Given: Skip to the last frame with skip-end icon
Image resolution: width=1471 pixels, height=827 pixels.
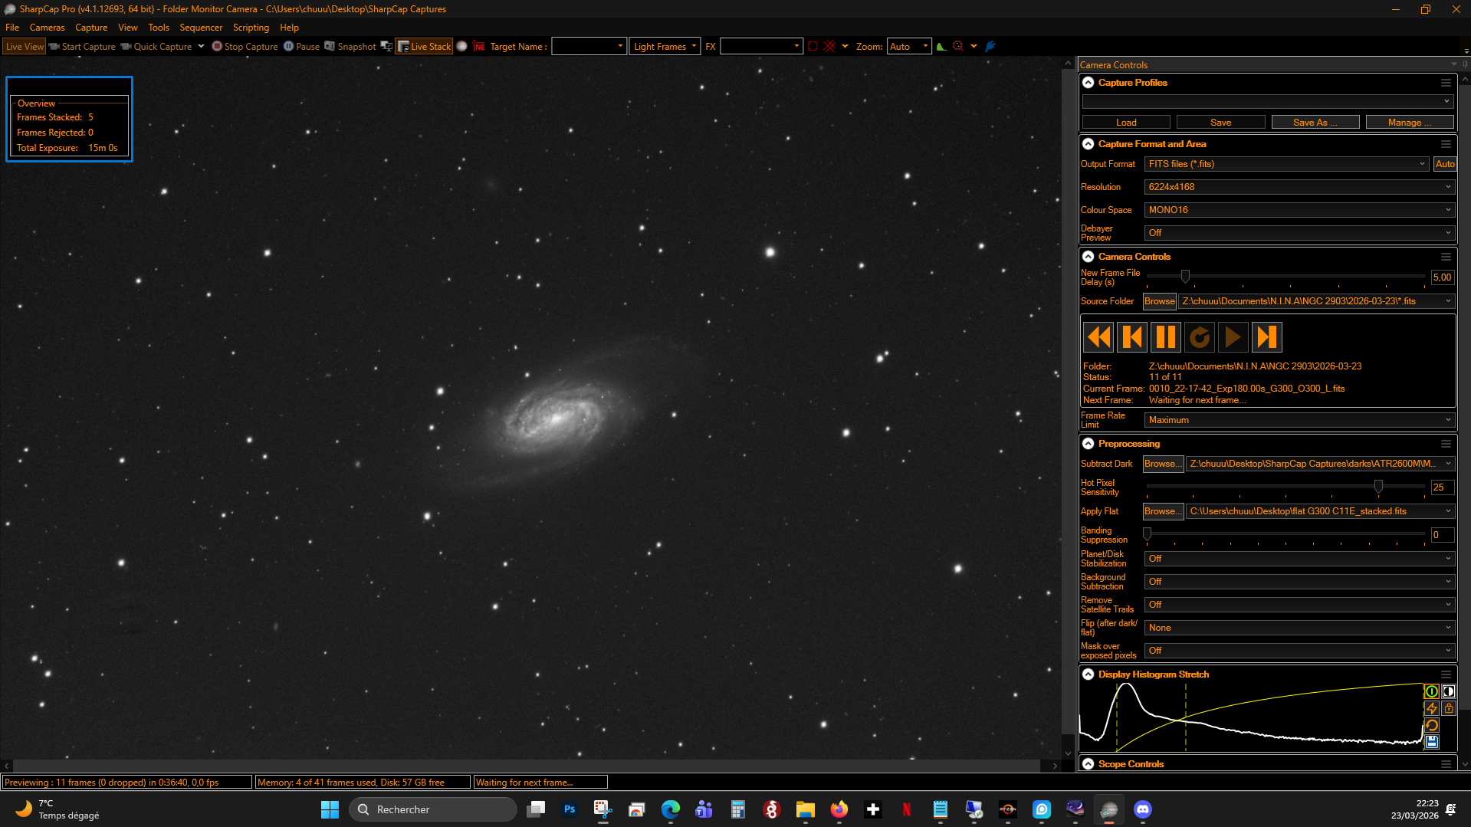Looking at the screenshot, I should [x=1267, y=337].
